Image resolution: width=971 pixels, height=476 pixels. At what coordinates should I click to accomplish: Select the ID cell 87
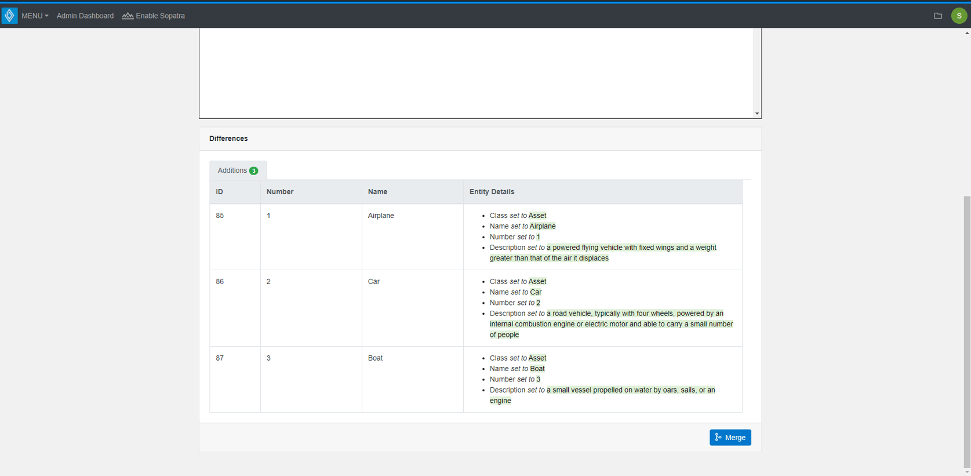(x=235, y=379)
